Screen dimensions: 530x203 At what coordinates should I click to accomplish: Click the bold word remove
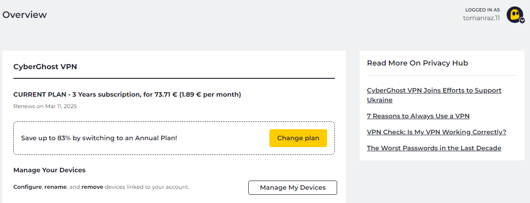tap(93, 187)
